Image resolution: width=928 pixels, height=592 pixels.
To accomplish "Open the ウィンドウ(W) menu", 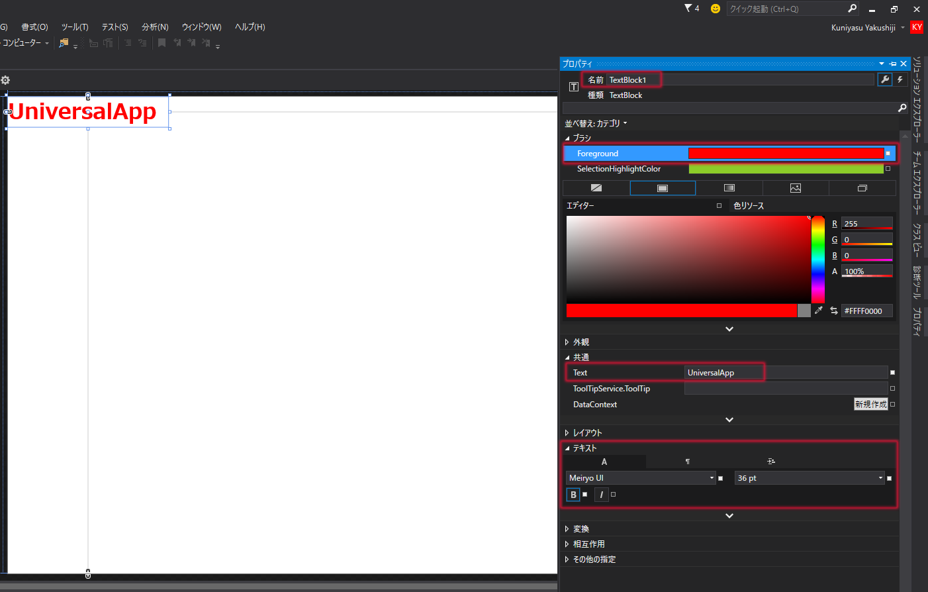I will (x=202, y=27).
